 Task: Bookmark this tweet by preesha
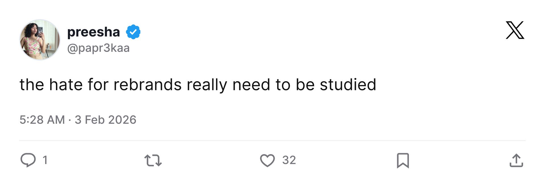click(x=403, y=160)
